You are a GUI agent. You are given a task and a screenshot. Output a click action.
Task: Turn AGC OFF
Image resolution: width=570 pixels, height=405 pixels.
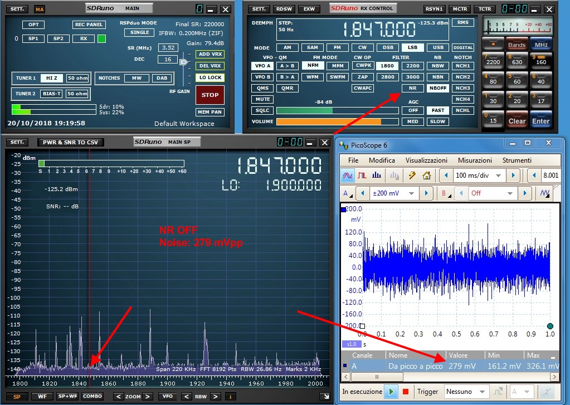point(413,110)
